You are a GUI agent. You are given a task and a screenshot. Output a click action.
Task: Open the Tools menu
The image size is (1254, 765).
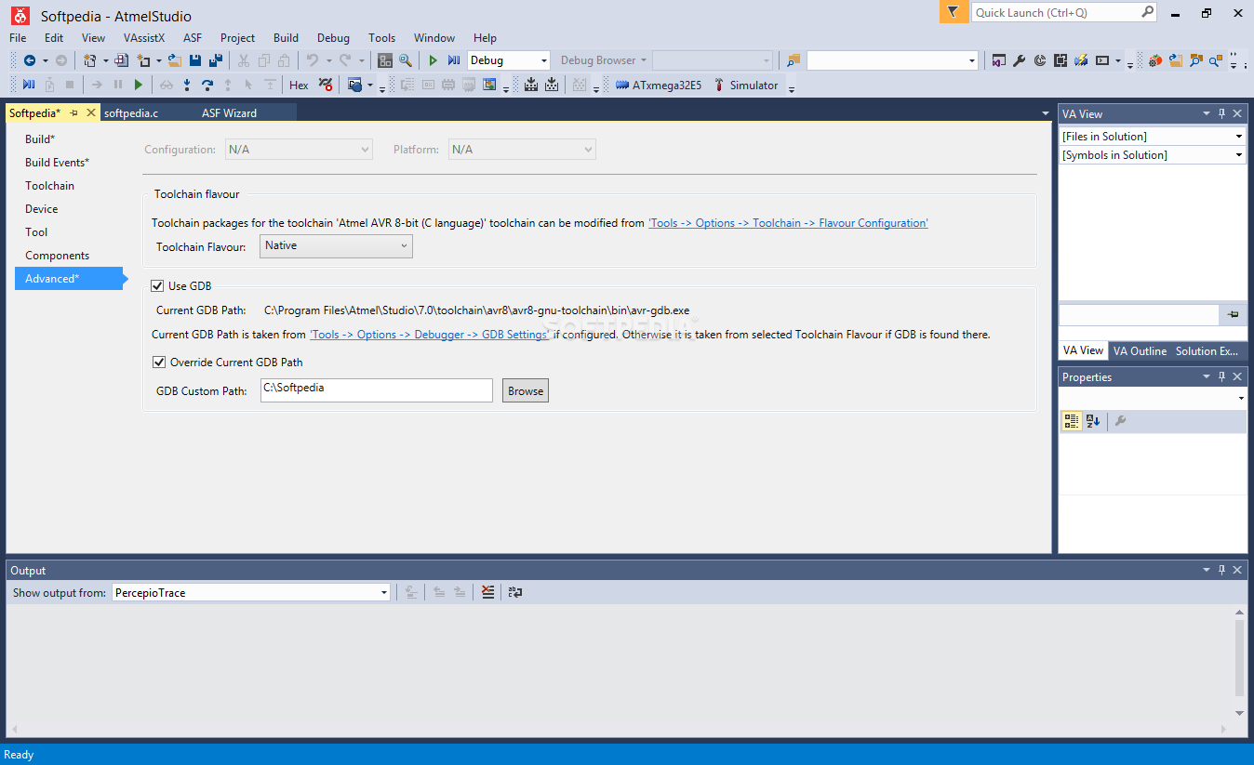tap(381, 38)
